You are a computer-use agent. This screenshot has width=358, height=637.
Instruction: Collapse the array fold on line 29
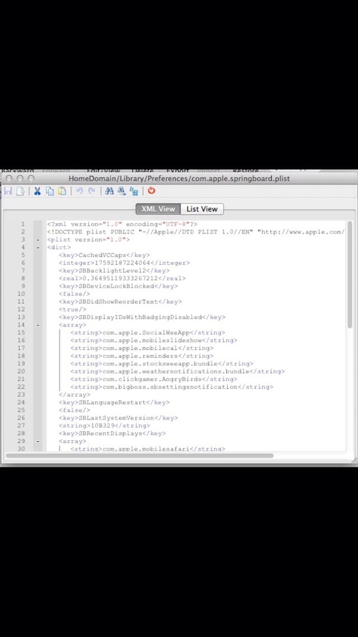point(38,441)
